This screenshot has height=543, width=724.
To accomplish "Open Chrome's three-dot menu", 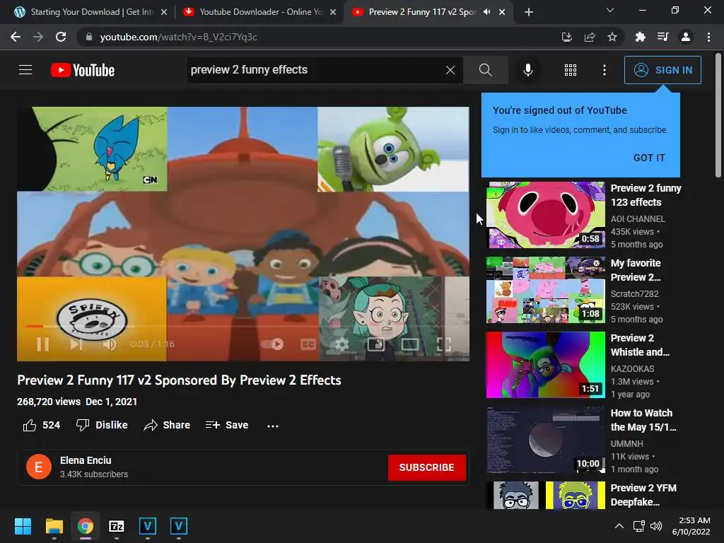I will pyautogui.click(x=708, y=37).
